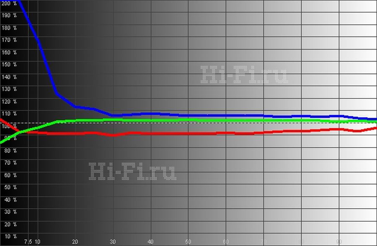Select the 40 mark on horizontal axis
The height and width of the screenshot is (246, 377).
pos(150,242)
